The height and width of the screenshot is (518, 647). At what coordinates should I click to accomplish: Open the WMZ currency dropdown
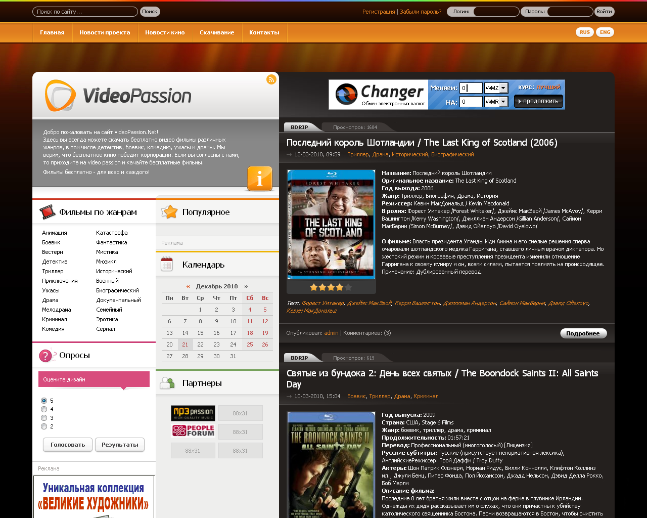(503, 88)
